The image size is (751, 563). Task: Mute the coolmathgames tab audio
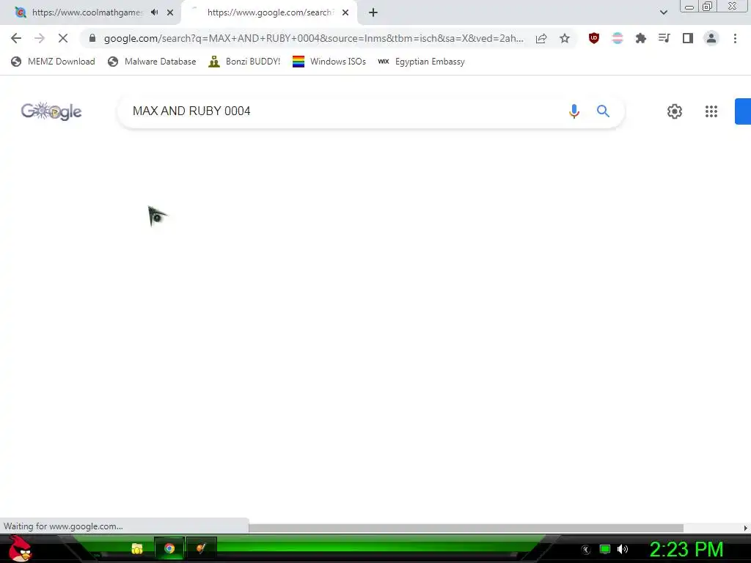tap(154, 12)
